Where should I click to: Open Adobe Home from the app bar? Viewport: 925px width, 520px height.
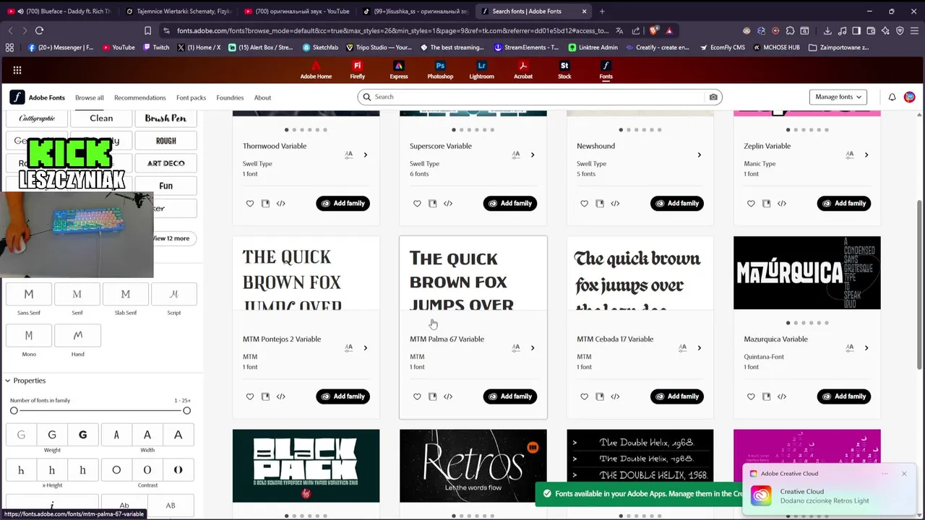316,70
